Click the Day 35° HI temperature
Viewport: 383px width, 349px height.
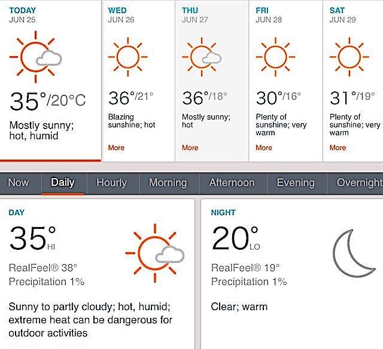[32, 238]
